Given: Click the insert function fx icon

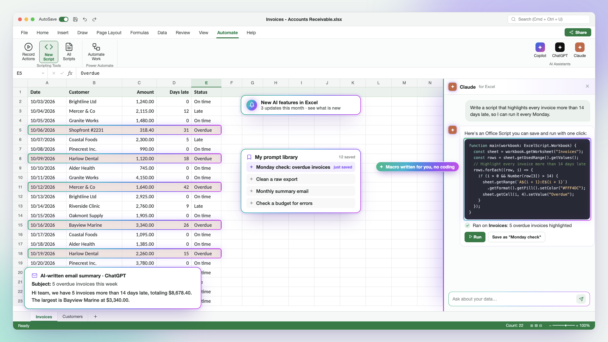Looking at the screenshot, I should 70,73.
